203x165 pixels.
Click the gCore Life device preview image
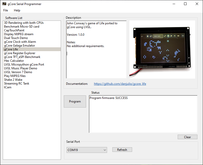[x=162, y=49]
